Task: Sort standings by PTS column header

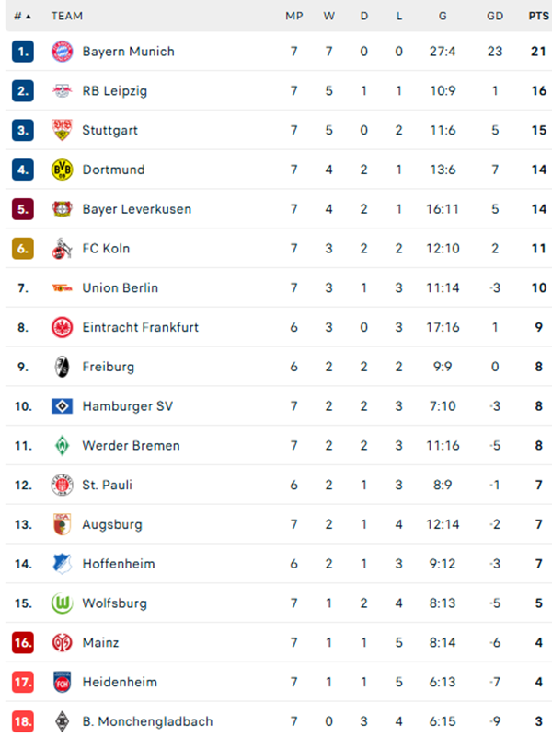Action: coord(537,16)
